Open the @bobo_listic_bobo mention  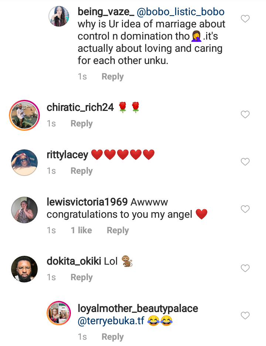180,12
